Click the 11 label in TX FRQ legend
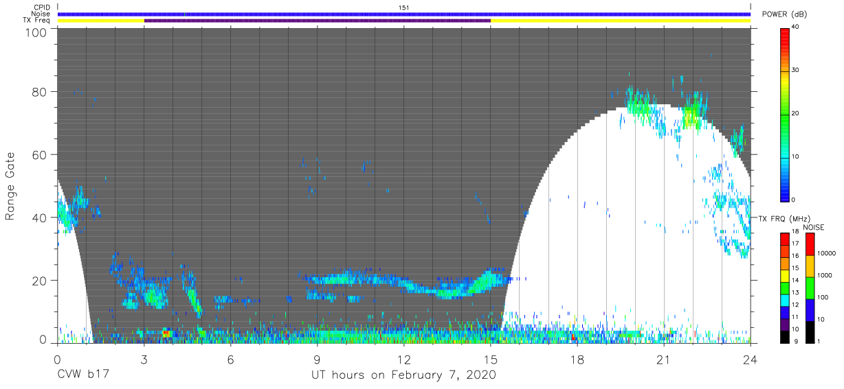Screen dimensions: 844x389 click(795, 318)
